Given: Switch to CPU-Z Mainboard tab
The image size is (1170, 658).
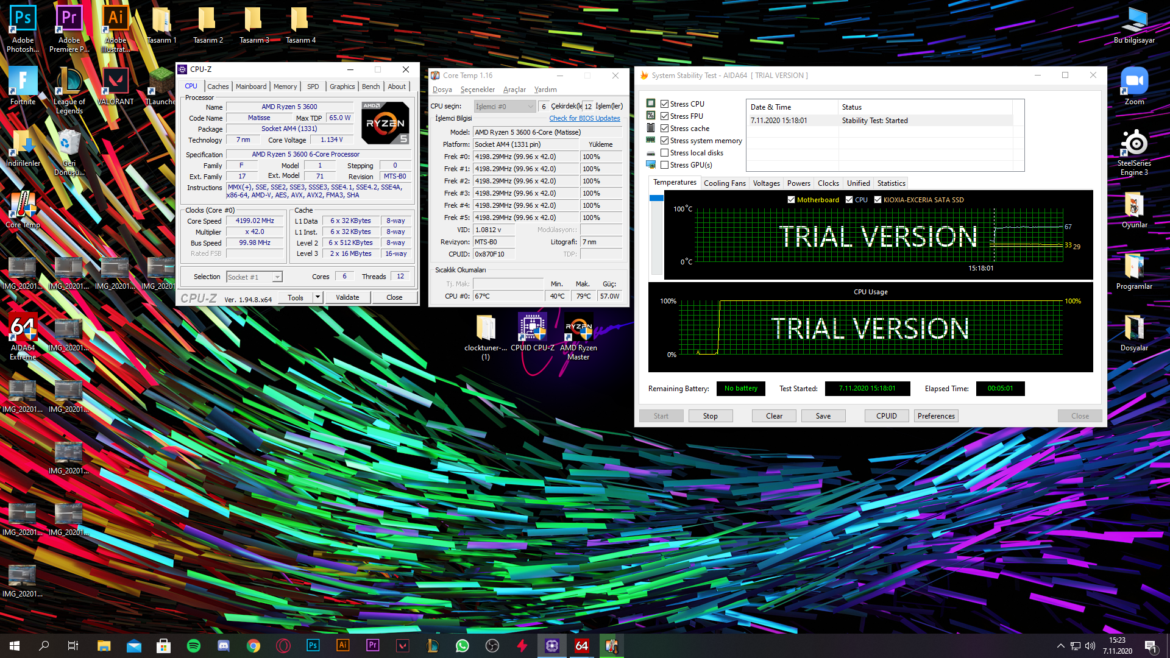Looking at the screenshot, I should click(x=251, y=87).
